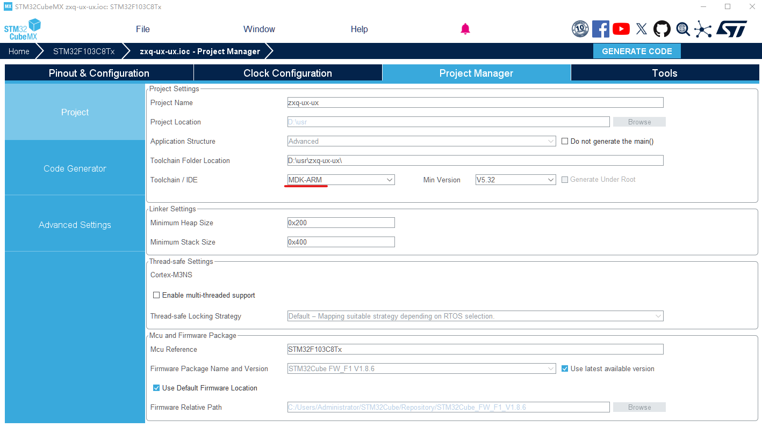Click the MX title bar app icon

[x=8, y=6]
